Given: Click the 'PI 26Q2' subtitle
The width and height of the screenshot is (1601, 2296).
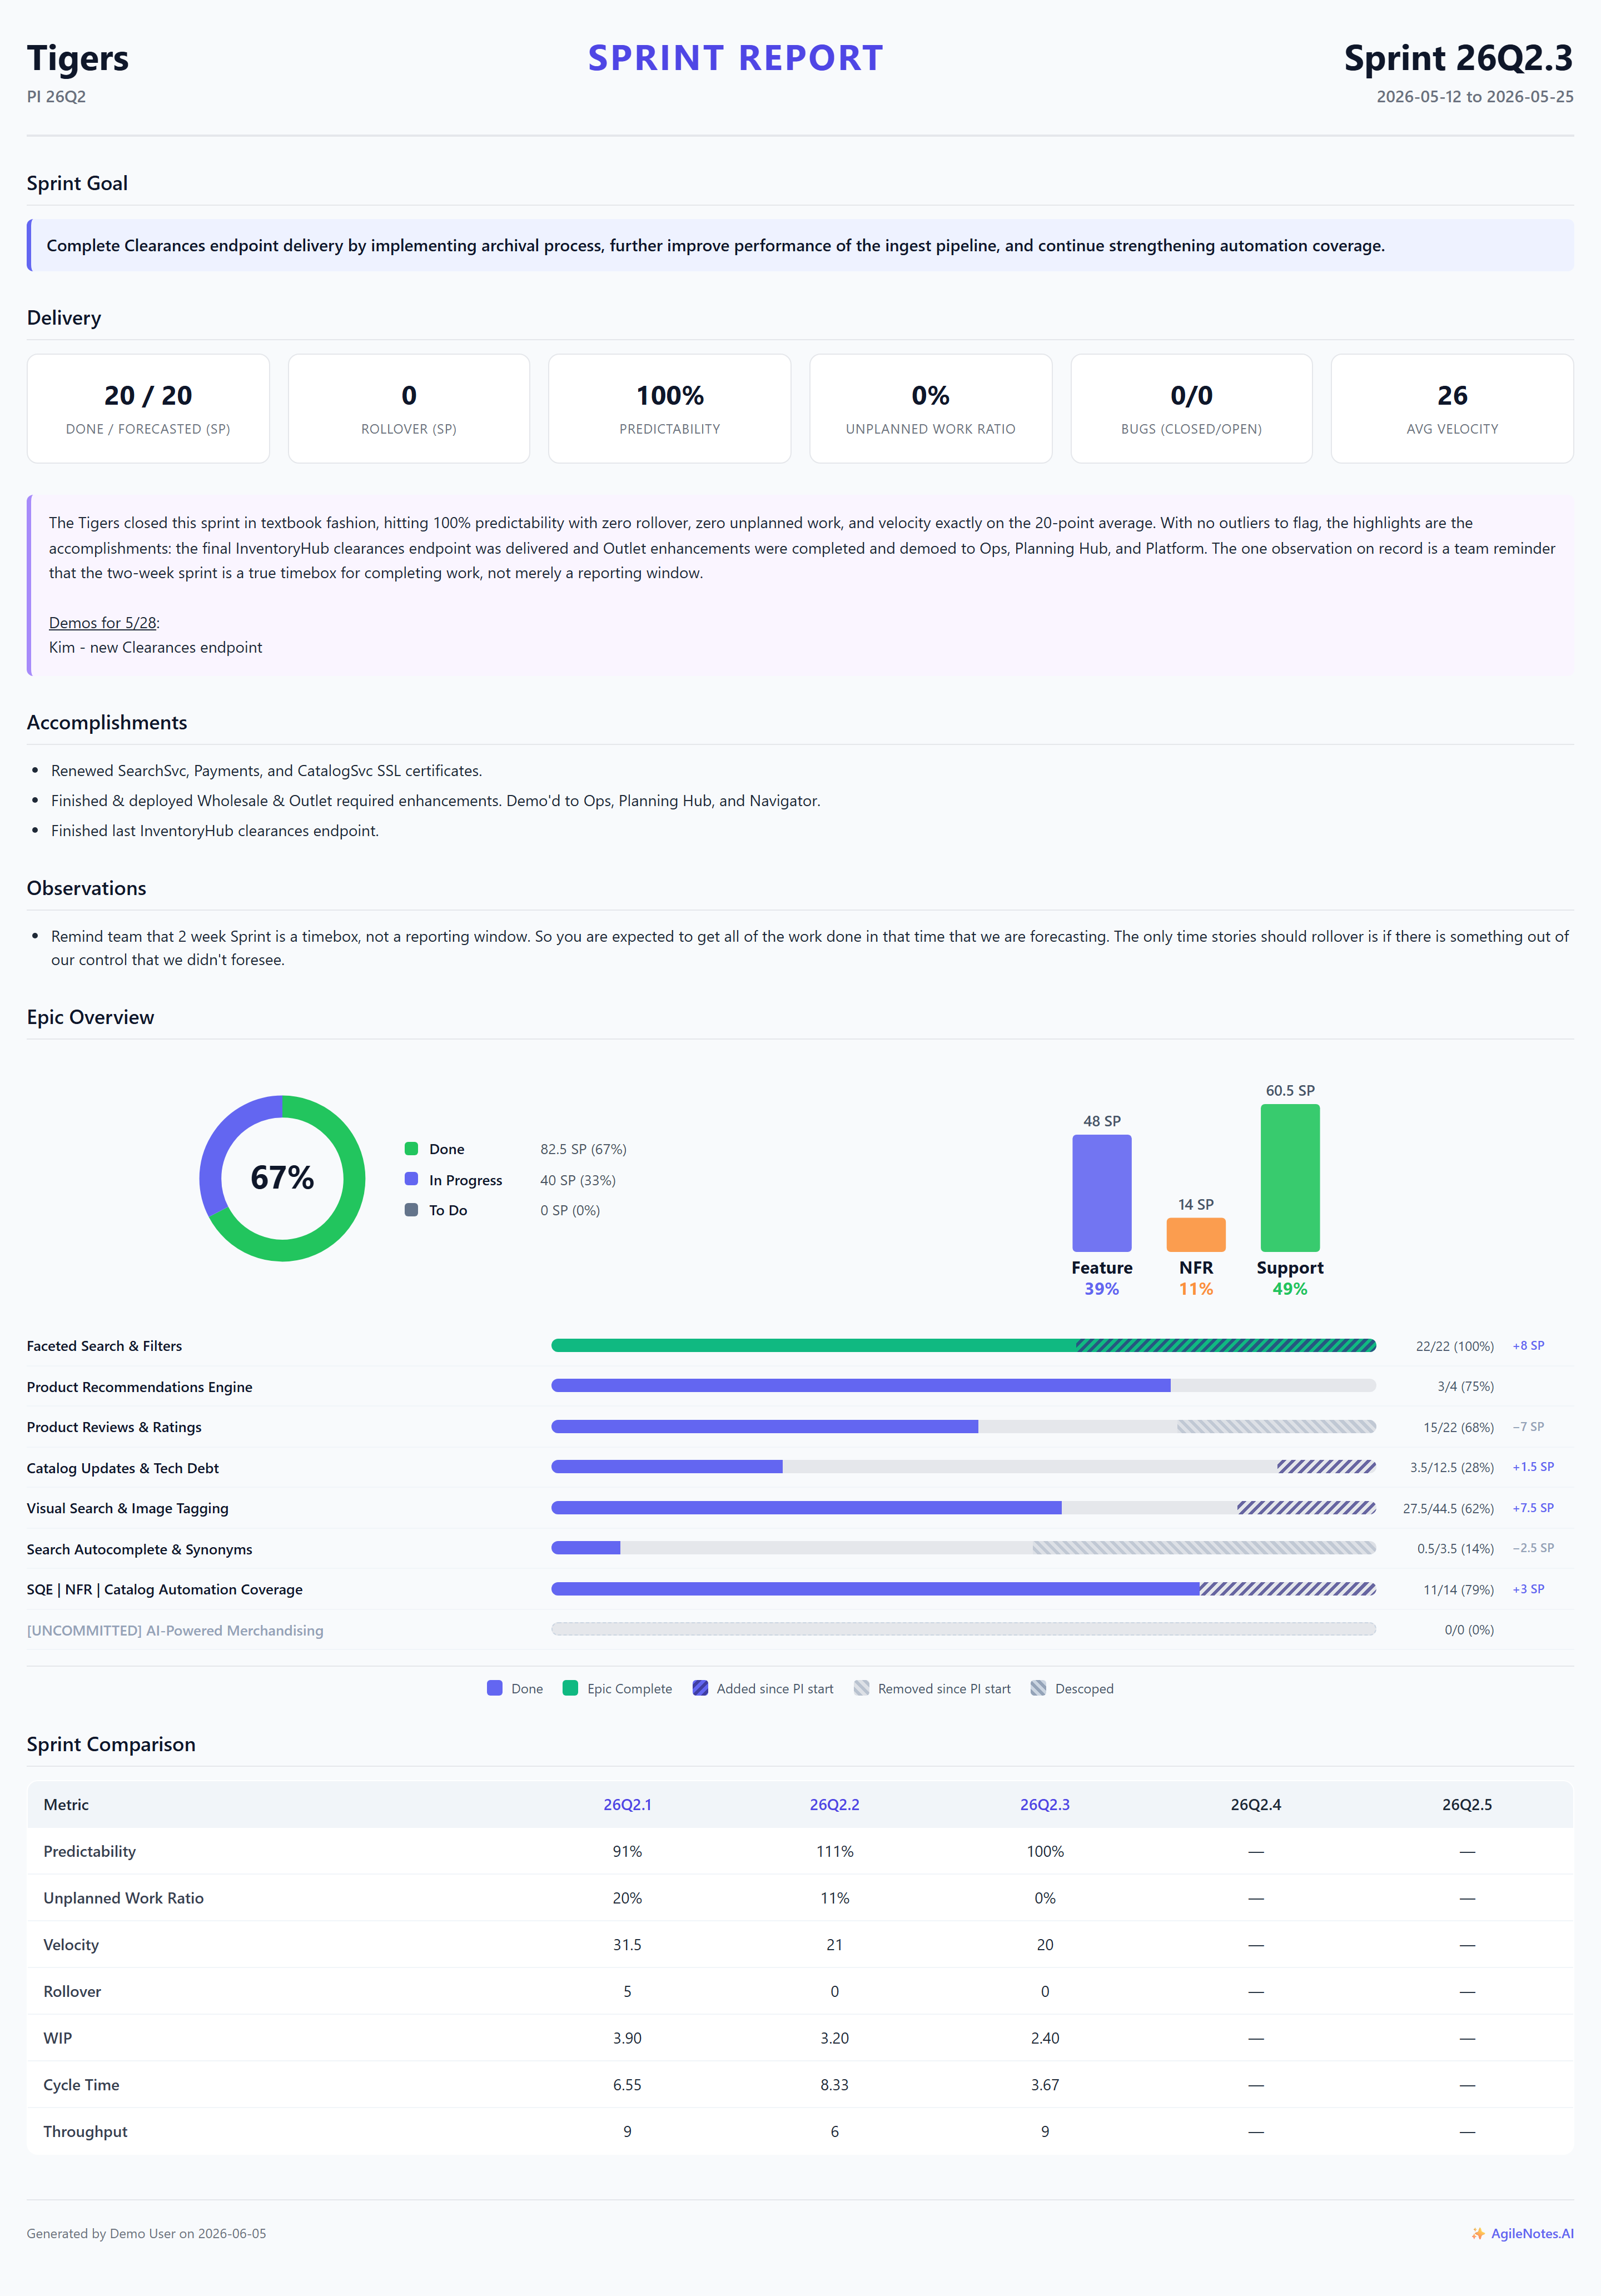Looking at the screenshot, I should click(x=56, y=97).
